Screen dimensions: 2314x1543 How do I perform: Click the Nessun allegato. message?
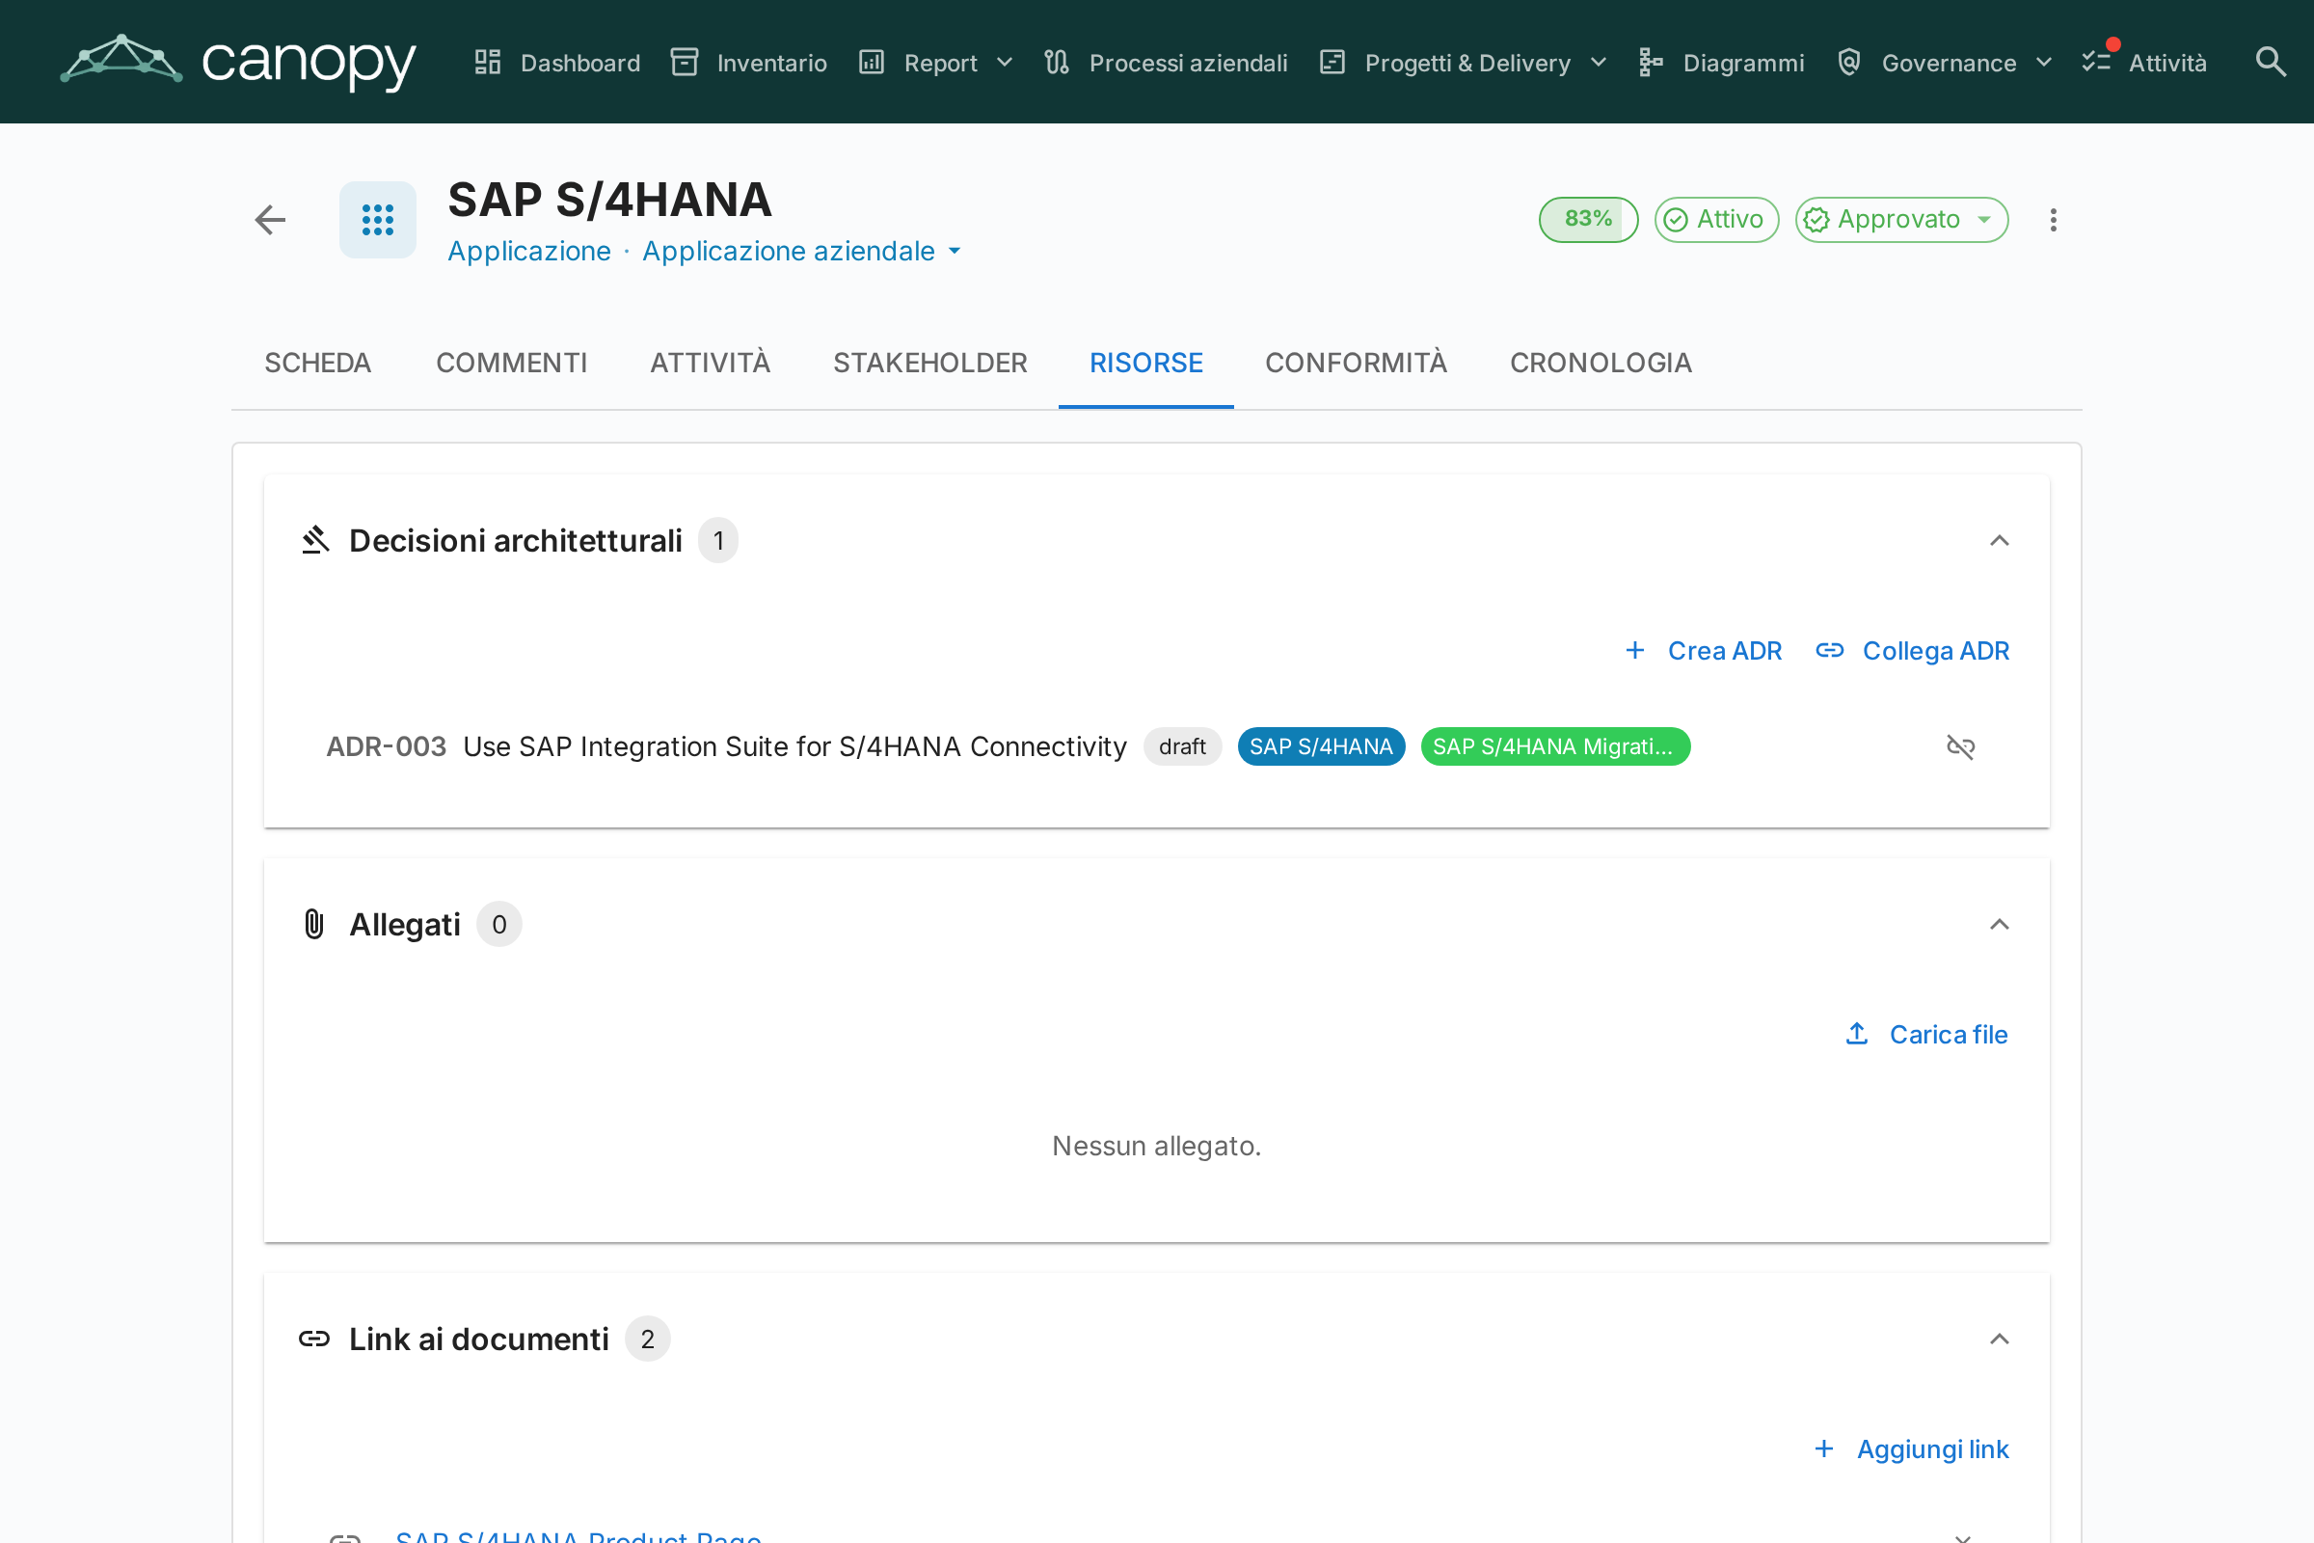click(x=1157, y=1146)
